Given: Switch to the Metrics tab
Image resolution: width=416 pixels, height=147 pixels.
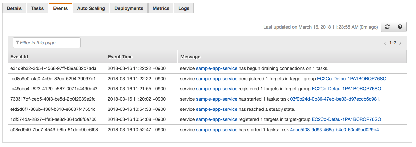Looking at the screenshot, I should (161, 8).
